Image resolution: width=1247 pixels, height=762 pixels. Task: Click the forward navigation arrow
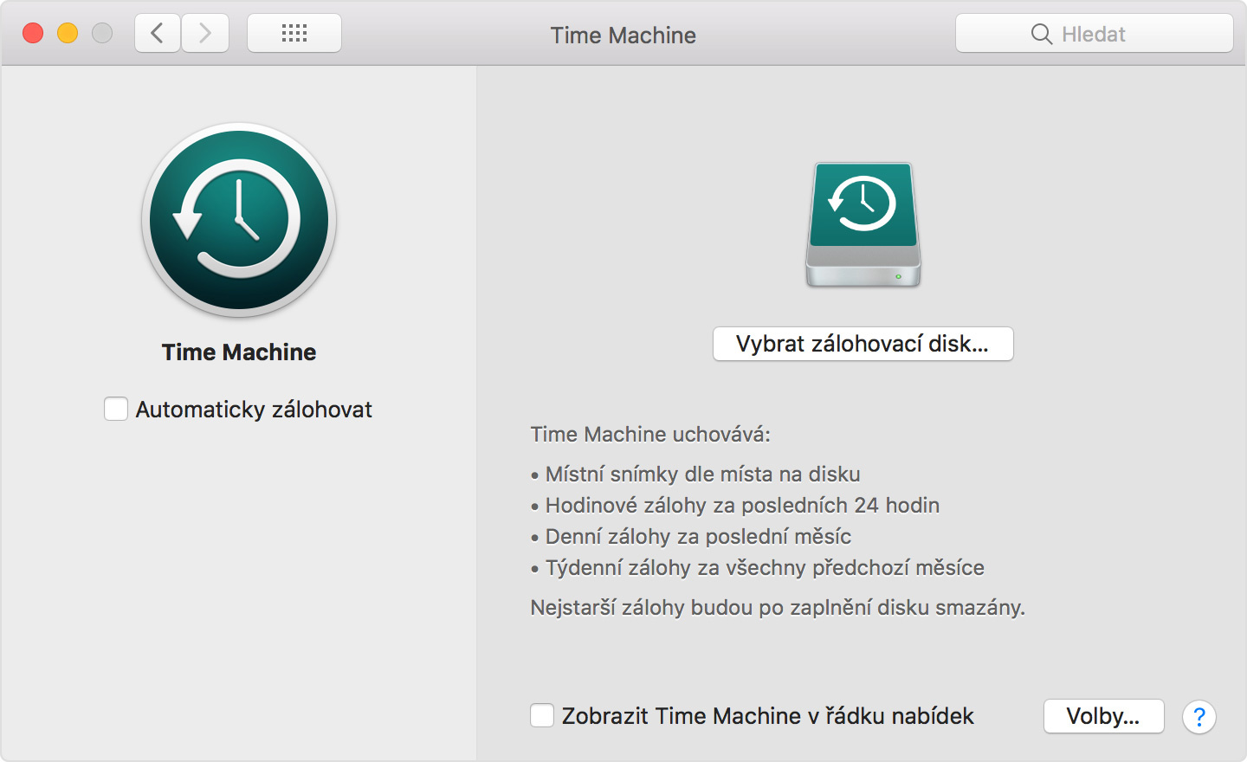(x=205, y=33)
